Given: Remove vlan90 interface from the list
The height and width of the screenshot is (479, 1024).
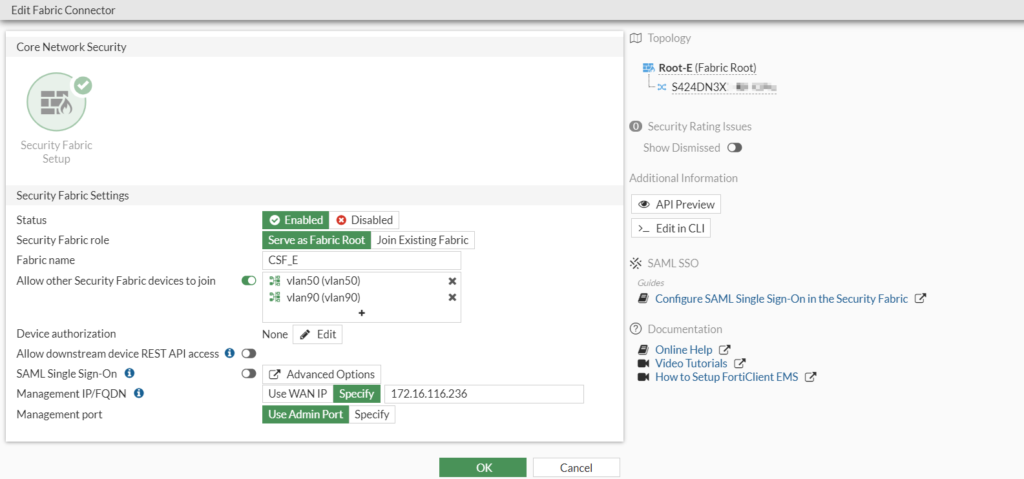Looking at the screenshot, I should coord(452,298).
